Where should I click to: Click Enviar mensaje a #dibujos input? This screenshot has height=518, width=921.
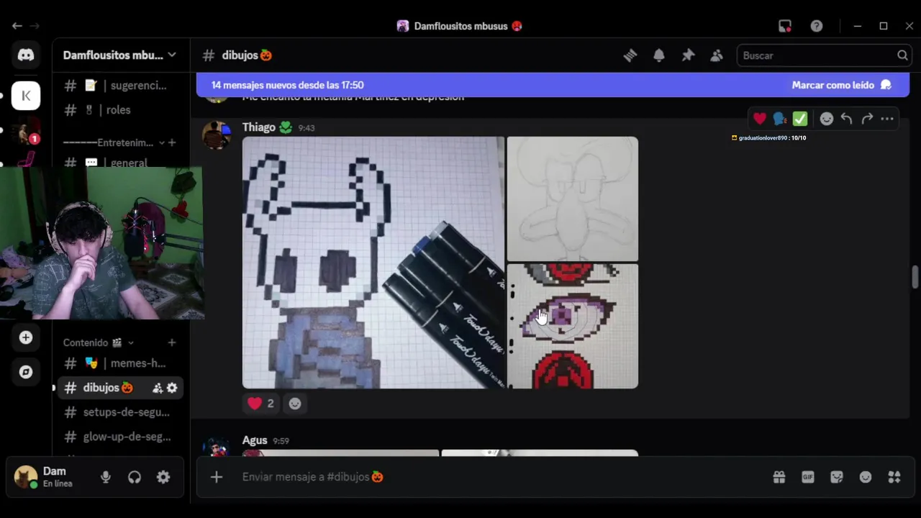coord(496,477)
